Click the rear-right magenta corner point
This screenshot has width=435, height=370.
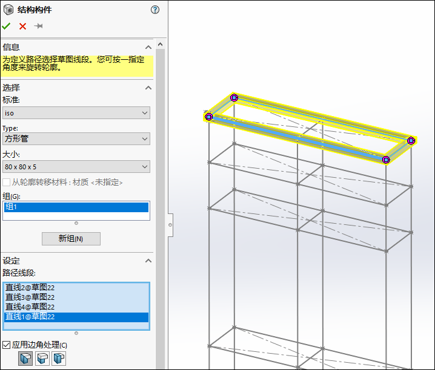point(411,141)
